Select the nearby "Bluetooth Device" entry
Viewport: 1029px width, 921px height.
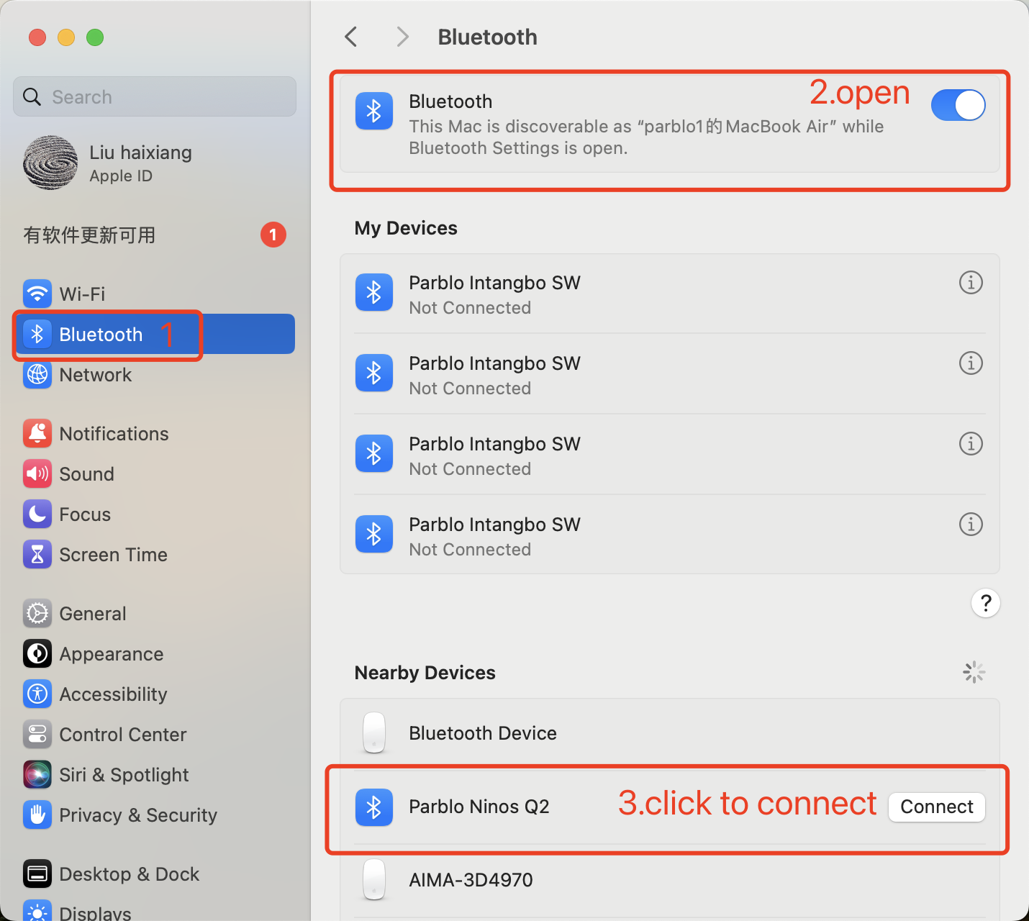[x=669, y=733]
